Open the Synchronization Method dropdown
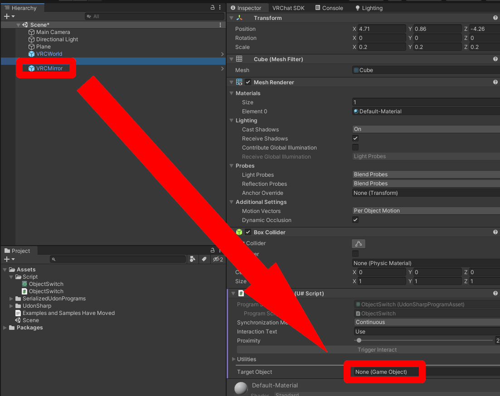500x396 pixels. coord(427,322)
